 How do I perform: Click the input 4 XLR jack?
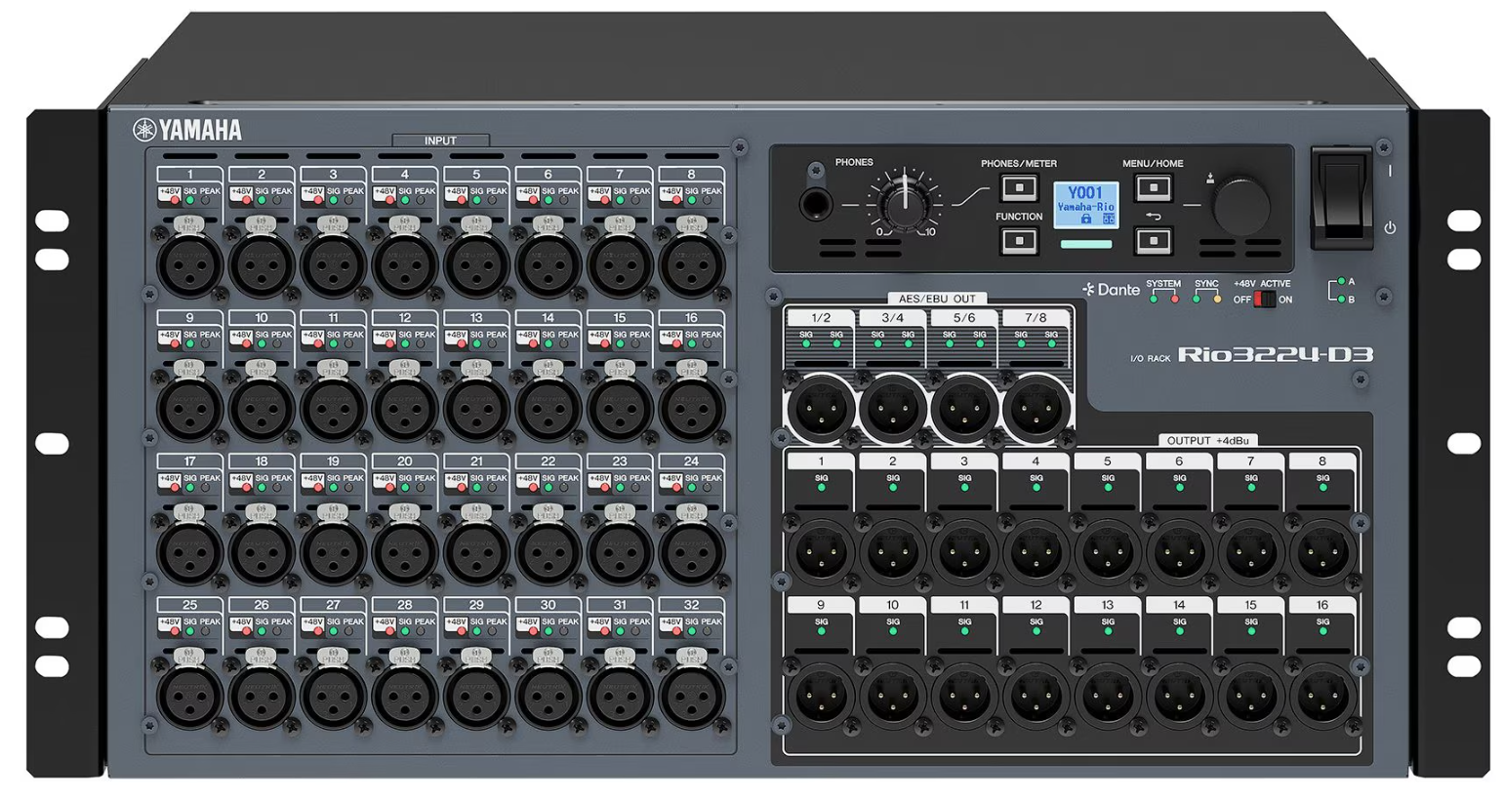pyautogui.click(x=404, y=264)
